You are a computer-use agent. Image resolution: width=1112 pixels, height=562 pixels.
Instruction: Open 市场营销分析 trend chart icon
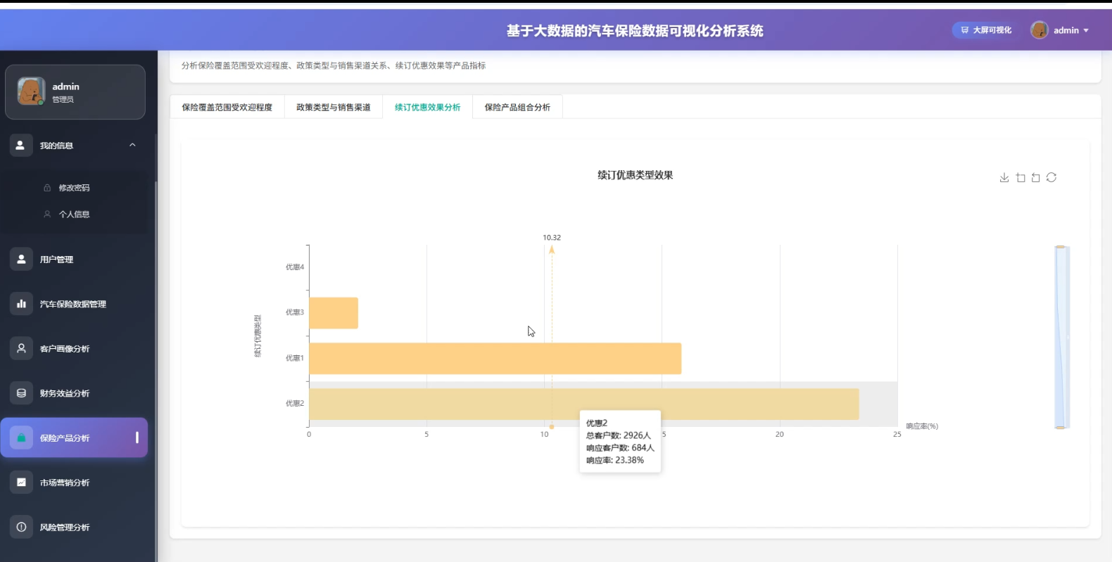coord(21,483)
